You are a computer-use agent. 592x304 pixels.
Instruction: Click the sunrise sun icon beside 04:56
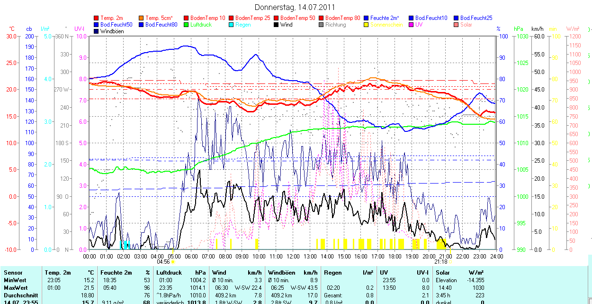[173, 261]
